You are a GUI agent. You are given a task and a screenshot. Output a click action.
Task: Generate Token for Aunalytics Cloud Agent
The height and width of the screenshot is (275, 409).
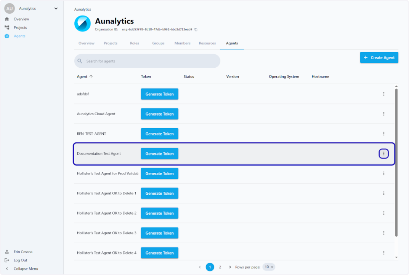pyautogui.click(x=160, y=114)
